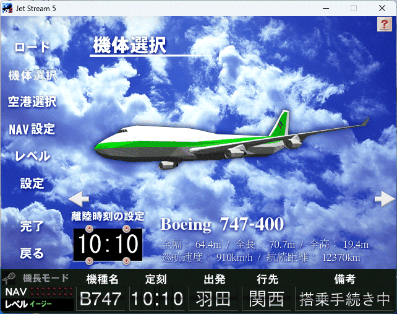This screenshot has height=314, width=397.
Task: Click the Boeing 747-400 model name
Action: 222,224
